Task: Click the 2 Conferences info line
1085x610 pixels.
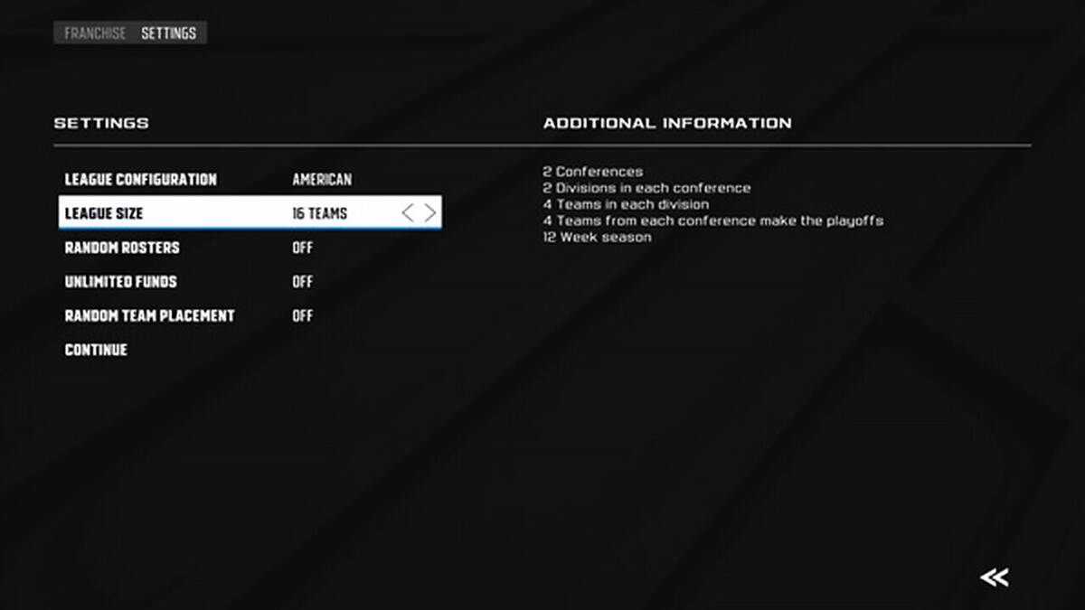Action: tap(593, 172)
